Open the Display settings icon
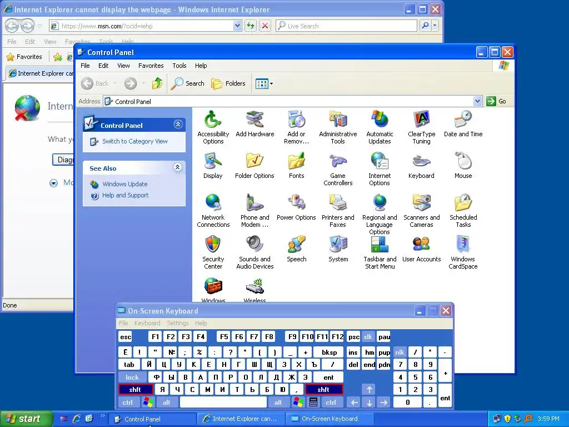569x427 pixels. [x=213, y=166]
